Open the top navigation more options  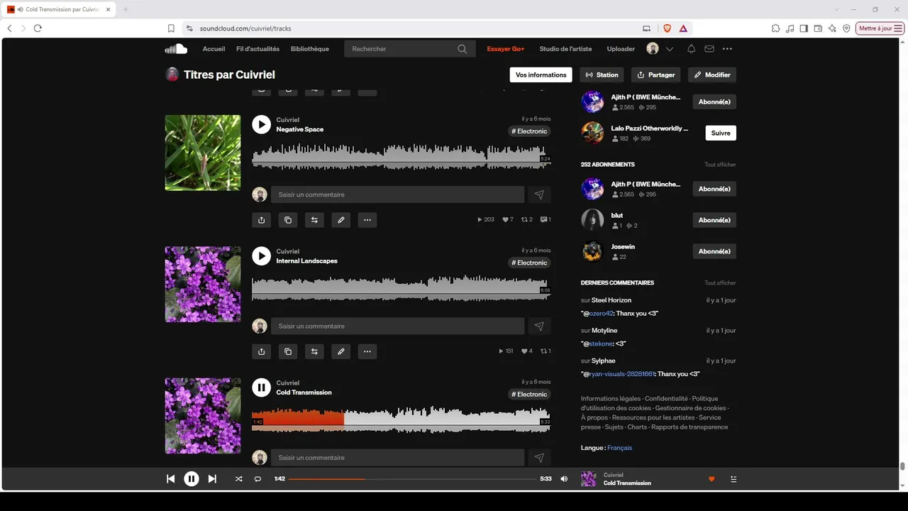[x=727, y=49]
